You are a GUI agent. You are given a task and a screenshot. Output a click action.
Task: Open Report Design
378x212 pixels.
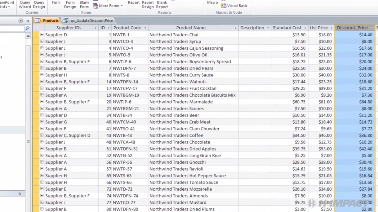click(x=148, y=4)
